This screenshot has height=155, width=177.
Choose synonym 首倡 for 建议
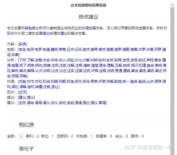102,103
